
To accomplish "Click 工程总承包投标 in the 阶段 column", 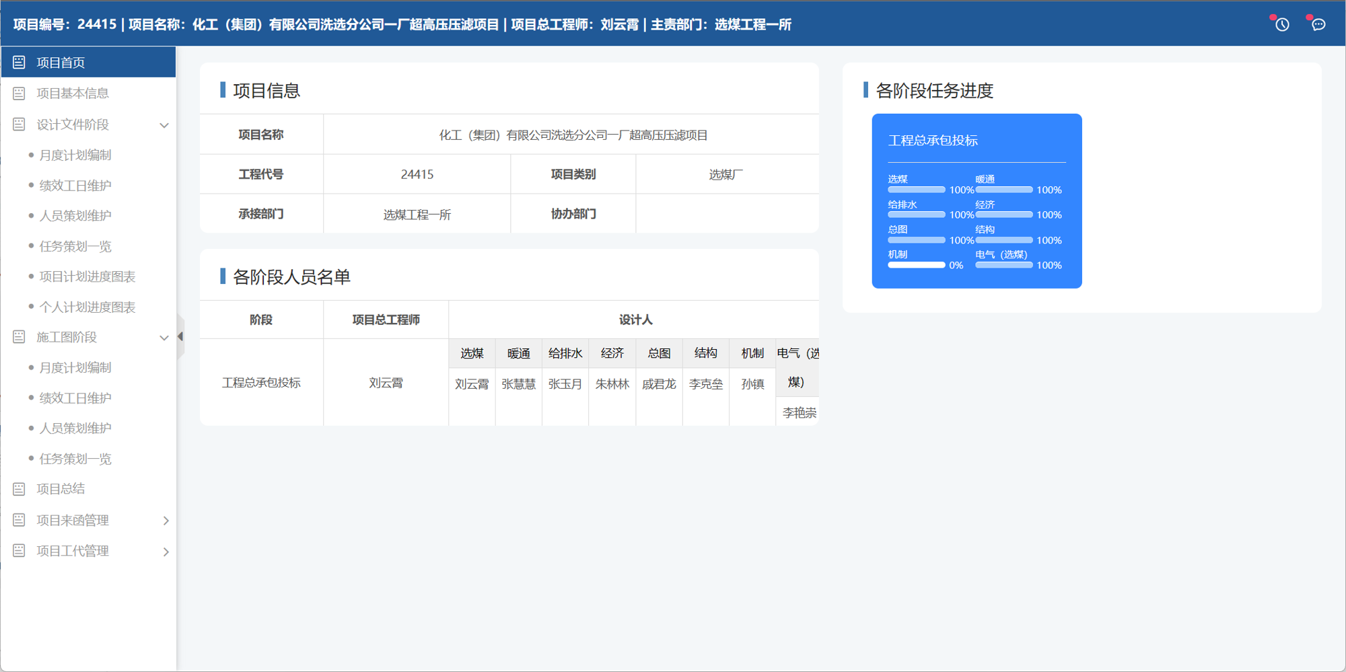I will point(261,383).
